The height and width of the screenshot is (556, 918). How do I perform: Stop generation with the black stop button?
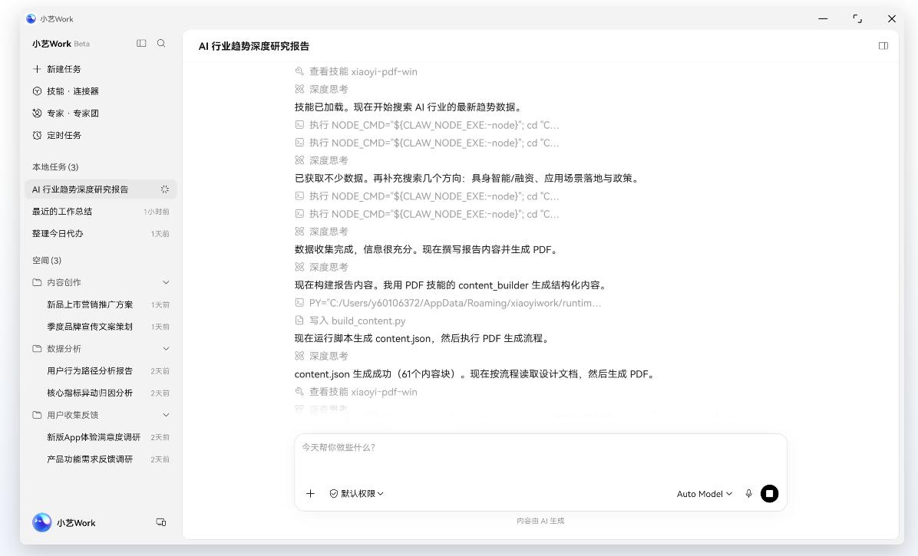(769, 493)
